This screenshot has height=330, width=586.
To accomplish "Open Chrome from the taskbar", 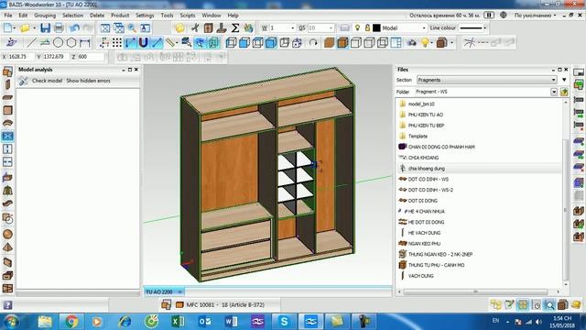I will [71, 321].
